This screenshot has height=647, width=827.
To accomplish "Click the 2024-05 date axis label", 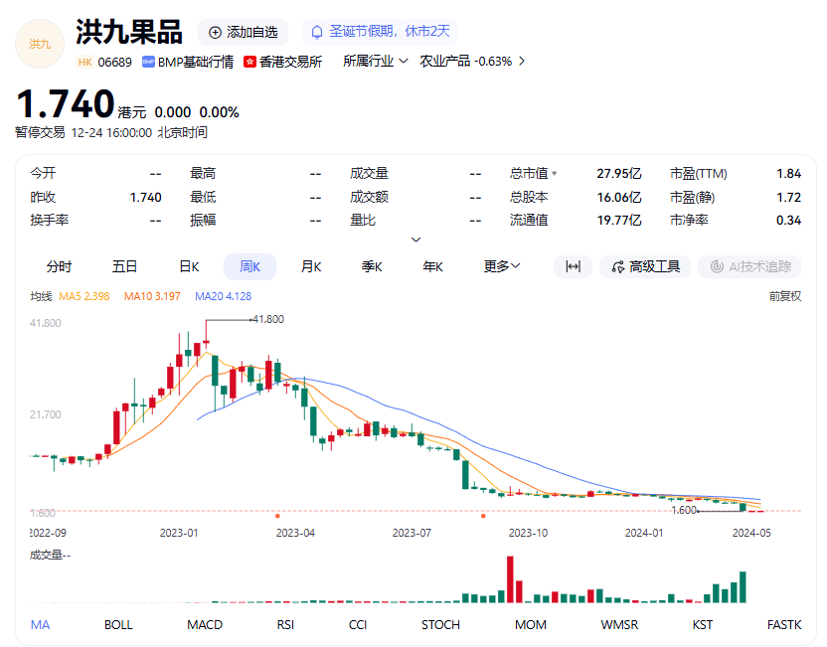I will coord(751,533).
